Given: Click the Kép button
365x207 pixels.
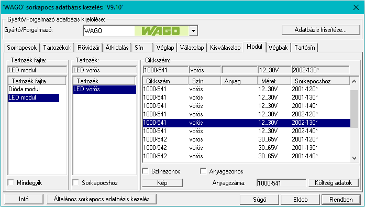Looking at the screenshot, I should 162,183.
